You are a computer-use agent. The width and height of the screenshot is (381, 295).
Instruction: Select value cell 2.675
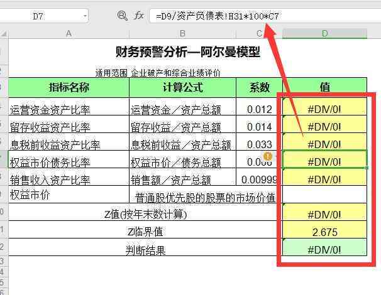coord(324,230)
